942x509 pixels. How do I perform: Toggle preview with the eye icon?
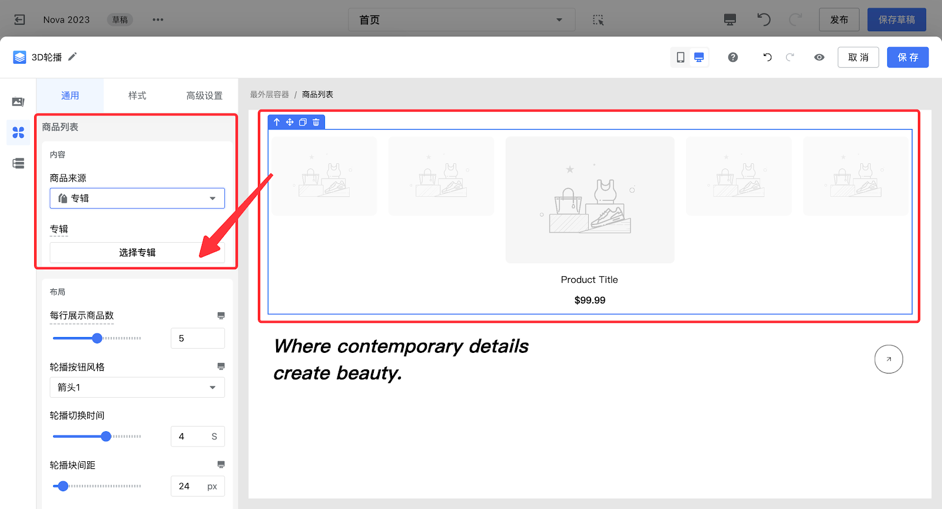pyautogui.click(x=819, y=57)
